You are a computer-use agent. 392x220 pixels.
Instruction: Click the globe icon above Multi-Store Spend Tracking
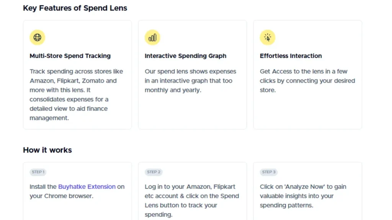point(37,37)
